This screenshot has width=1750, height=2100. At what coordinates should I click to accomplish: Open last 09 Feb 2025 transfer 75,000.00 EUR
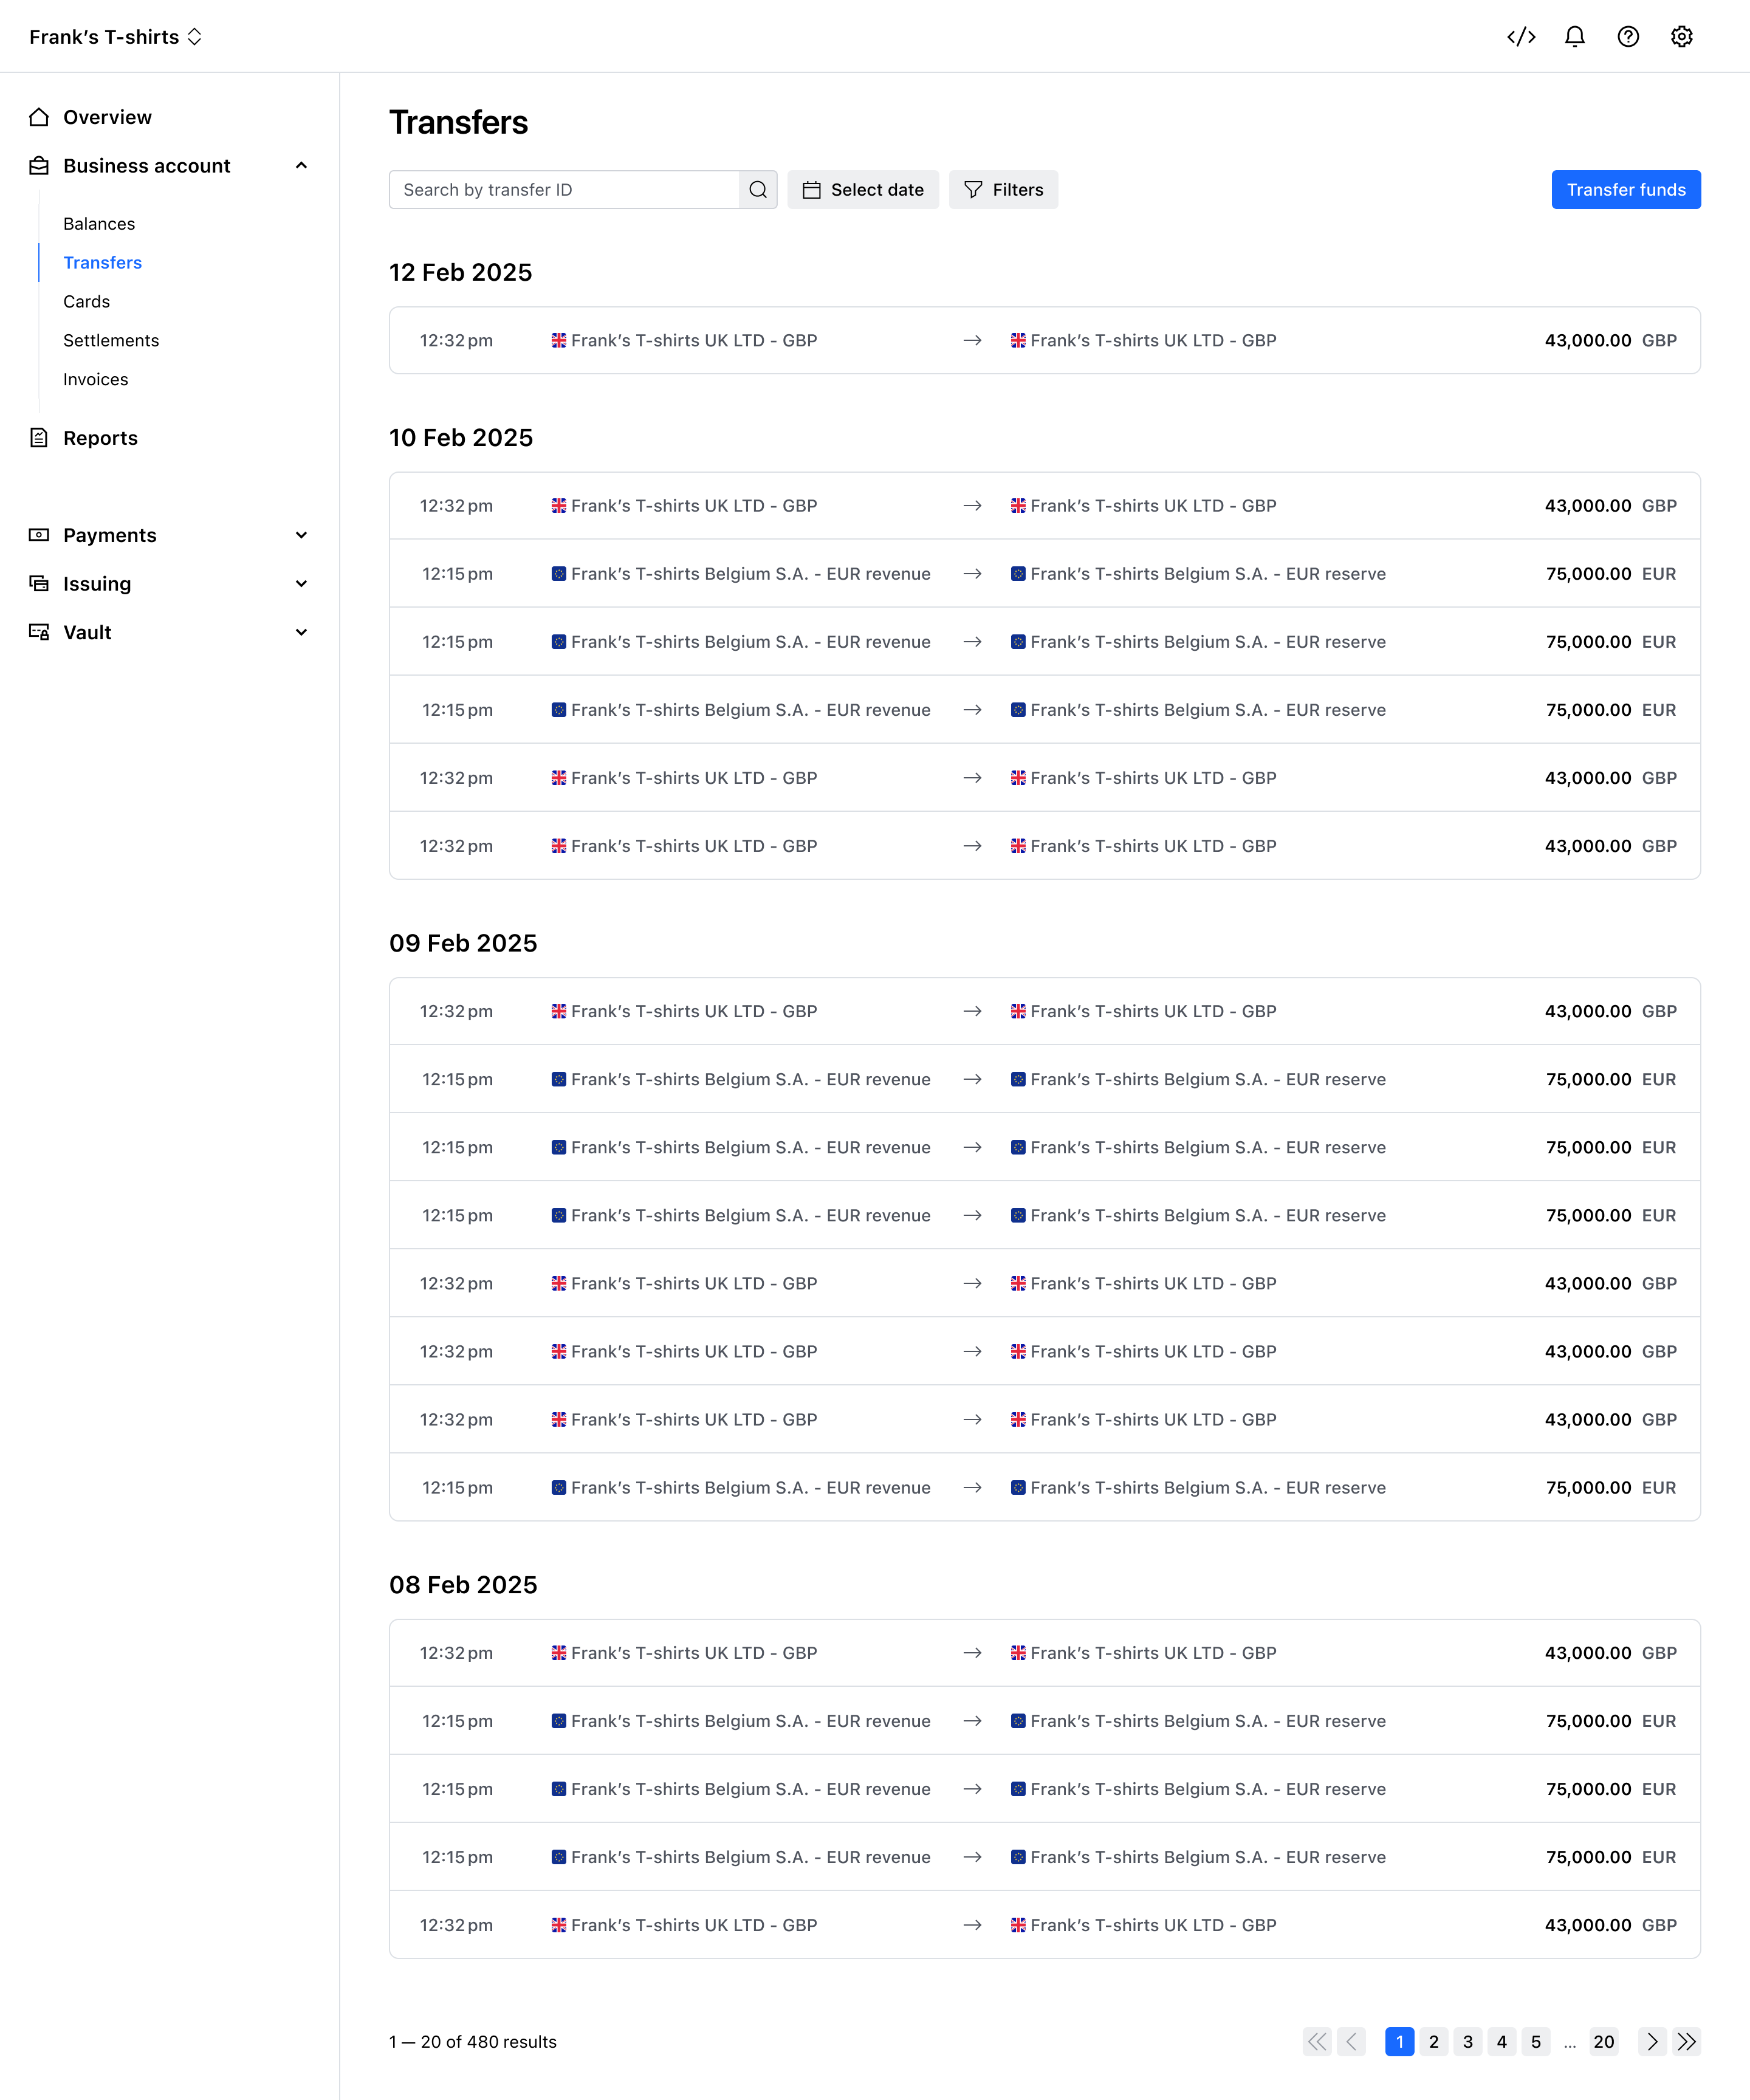click(1045, 1488)
